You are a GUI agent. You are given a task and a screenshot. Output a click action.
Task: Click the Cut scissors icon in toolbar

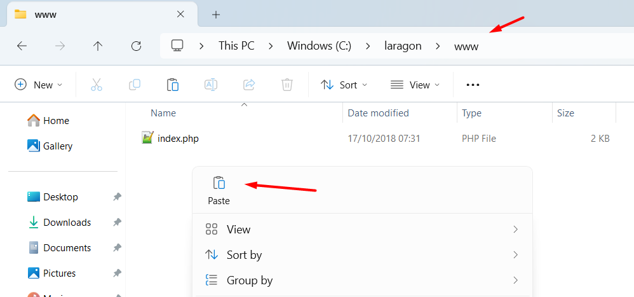[97, 85]
